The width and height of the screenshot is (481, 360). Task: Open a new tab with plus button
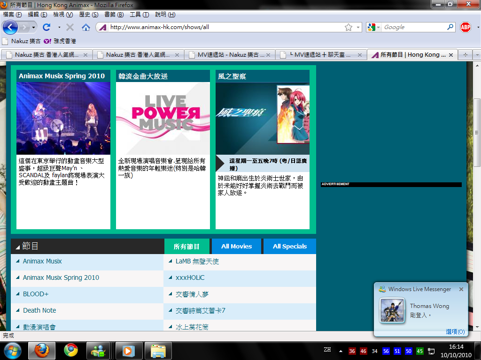tap(465, 55)
